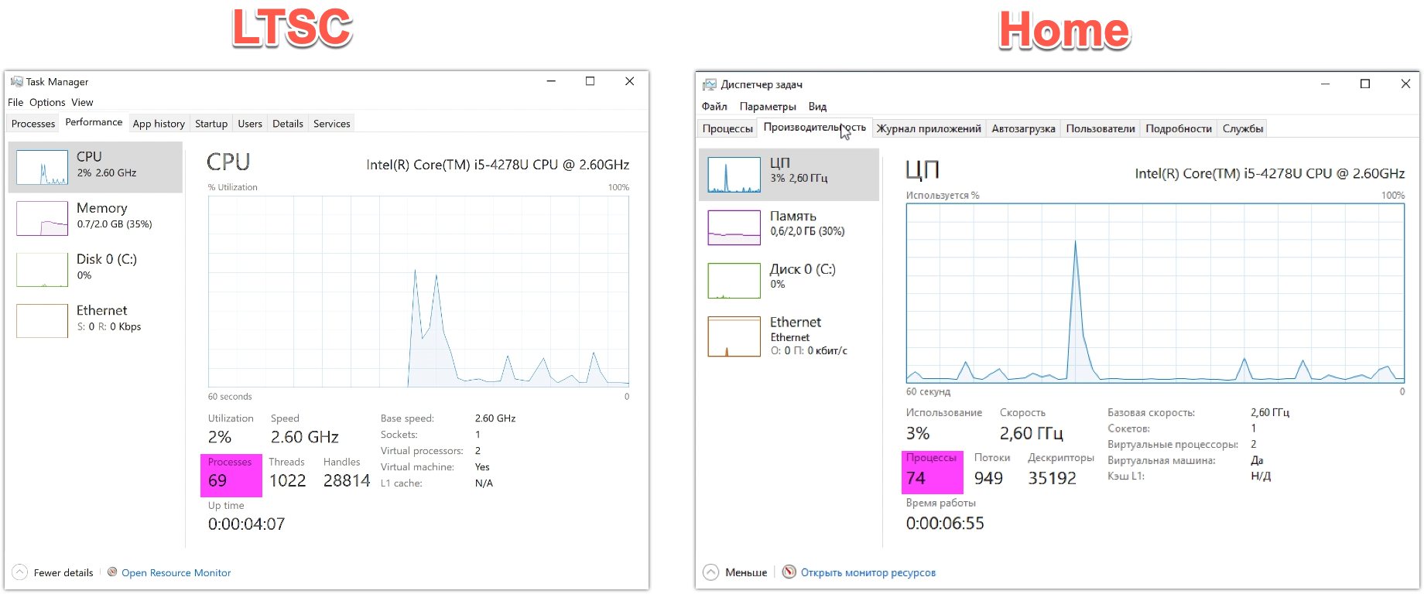Click the Виртуальная машина Да value

tap(1257, 460)
